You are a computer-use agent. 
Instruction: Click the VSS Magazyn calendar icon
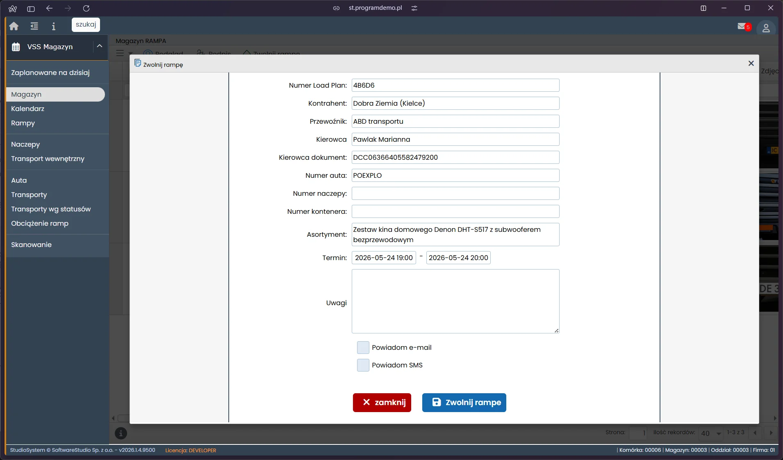point(16,47)
